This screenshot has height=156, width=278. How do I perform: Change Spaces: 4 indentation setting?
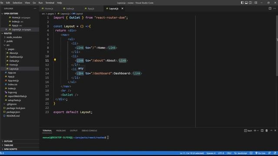211,153
